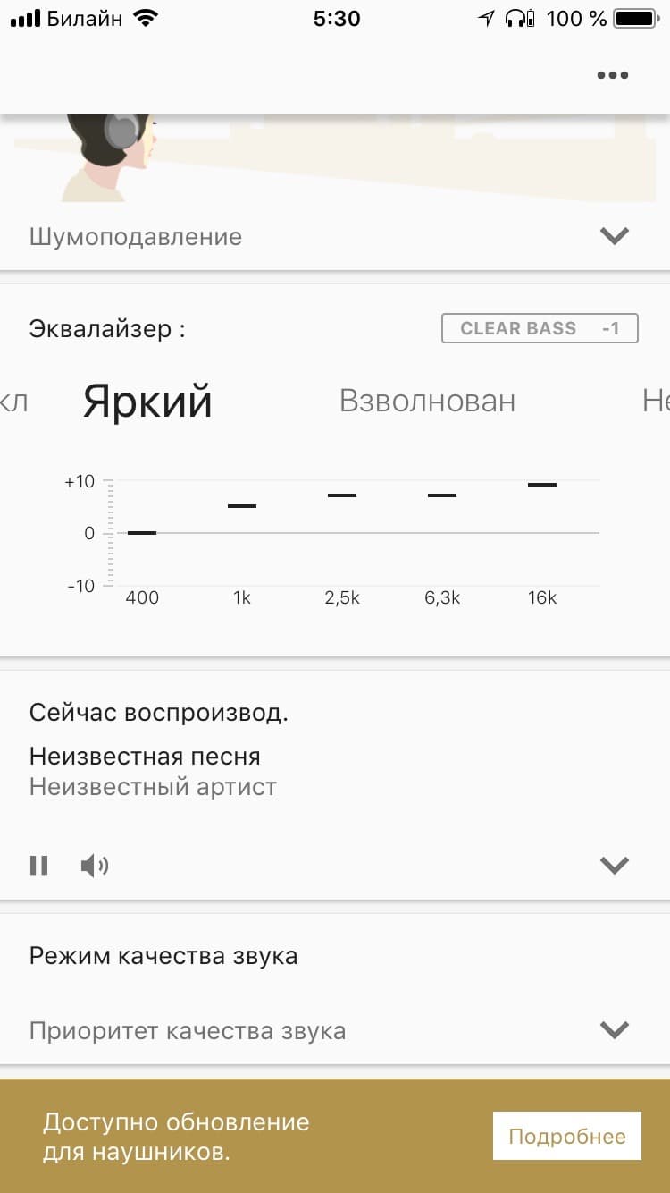Tap the Неизвестная песня track title

(145, 756)
